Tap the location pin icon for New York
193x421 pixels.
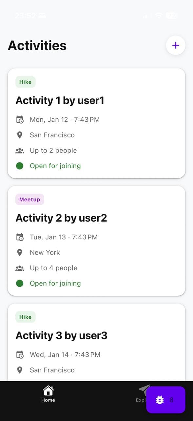pyautogui.click(x=20, y=252)
